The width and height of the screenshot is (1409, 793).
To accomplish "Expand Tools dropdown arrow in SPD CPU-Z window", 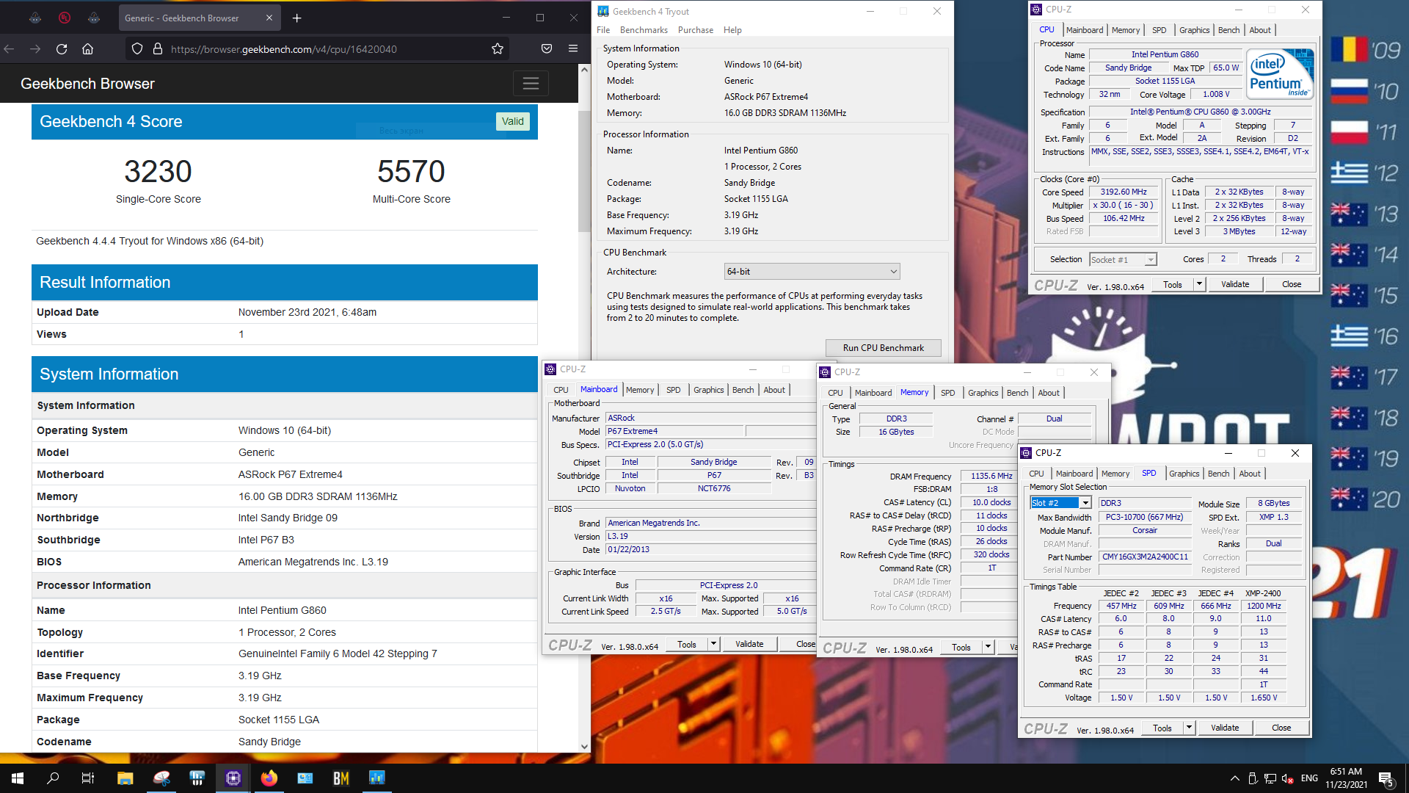I will 1189,728.
